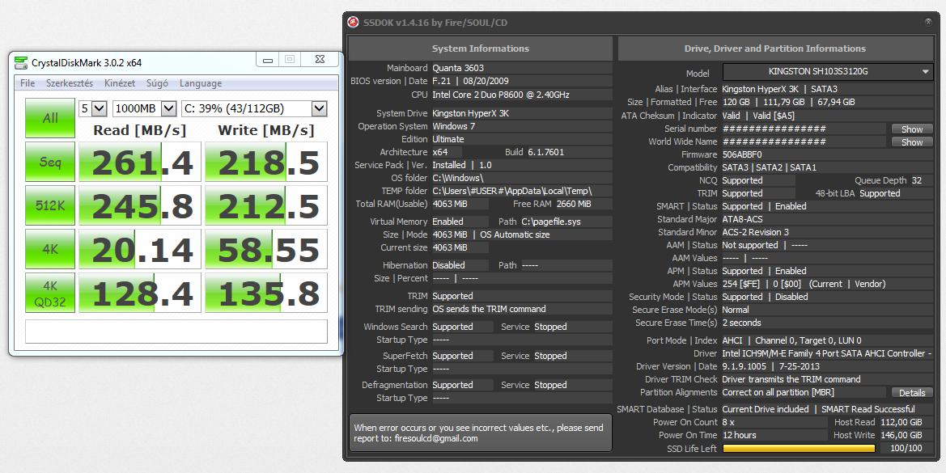Open the Szerkesztés menu
Viewport: 946px width, 473px height.
click(x=70, y=83)
